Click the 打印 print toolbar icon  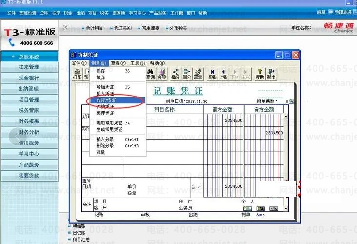coord(78,74)
